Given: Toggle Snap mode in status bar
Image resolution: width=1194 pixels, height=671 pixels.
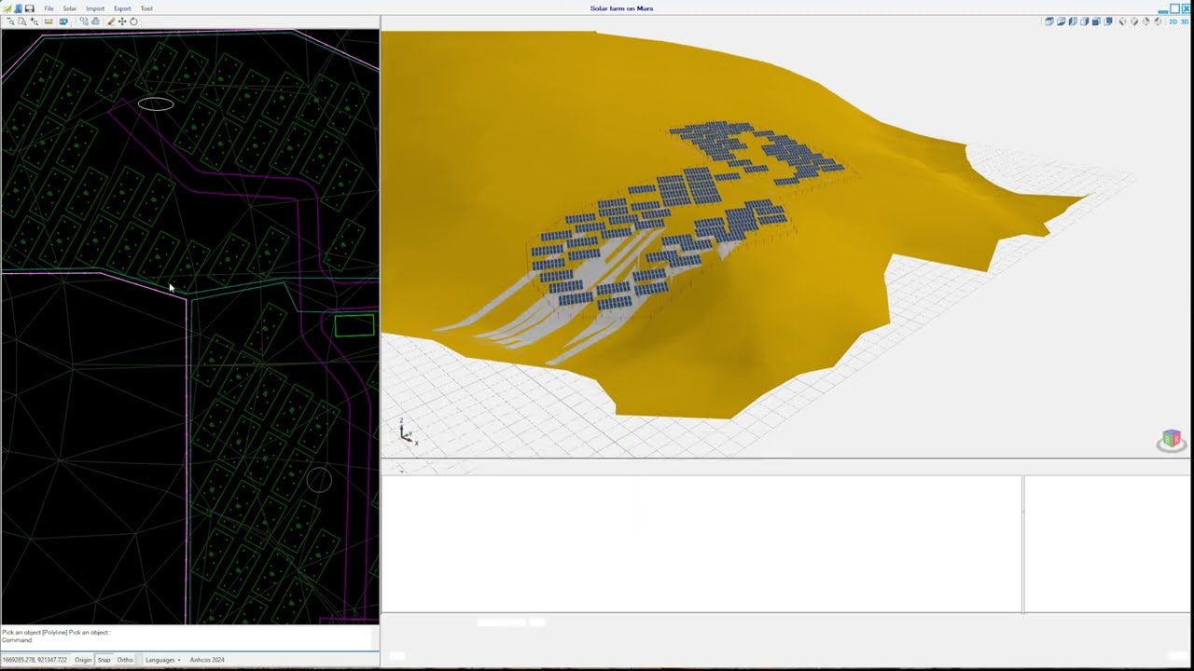Looking at the screenshot, I should click(x=104, y=660).
